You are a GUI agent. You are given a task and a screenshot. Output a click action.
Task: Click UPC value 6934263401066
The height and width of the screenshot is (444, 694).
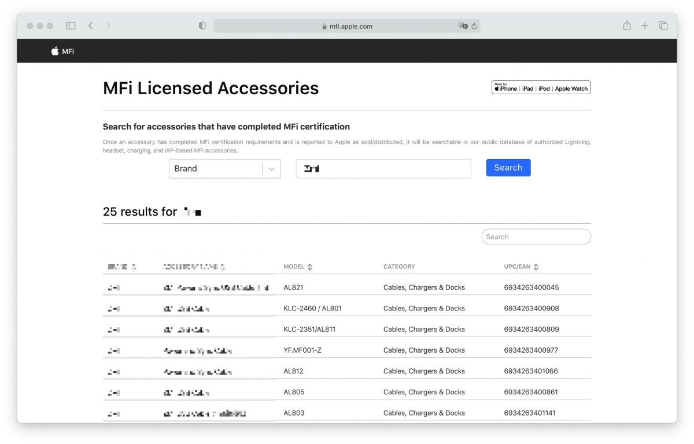[x=531, y=371]
